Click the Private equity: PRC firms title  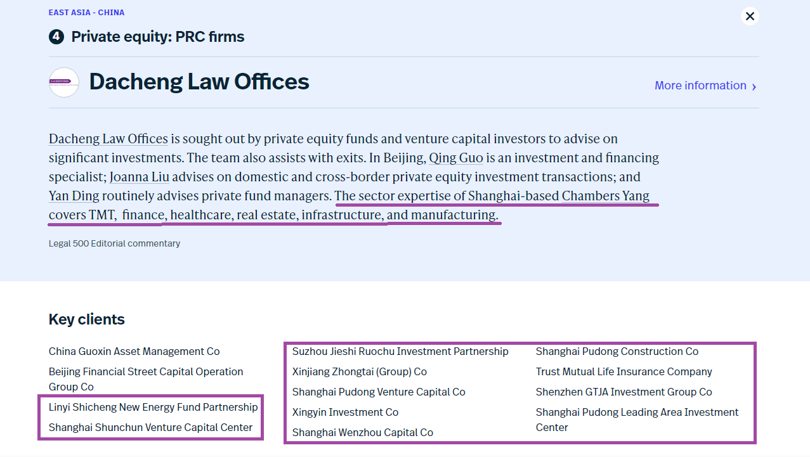[x=158, y=37]
